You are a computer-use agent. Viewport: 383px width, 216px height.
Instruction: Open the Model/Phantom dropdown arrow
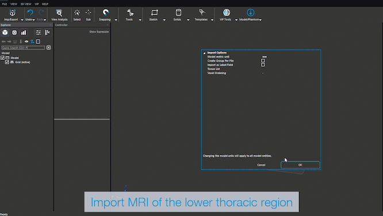tap(261, 20)
